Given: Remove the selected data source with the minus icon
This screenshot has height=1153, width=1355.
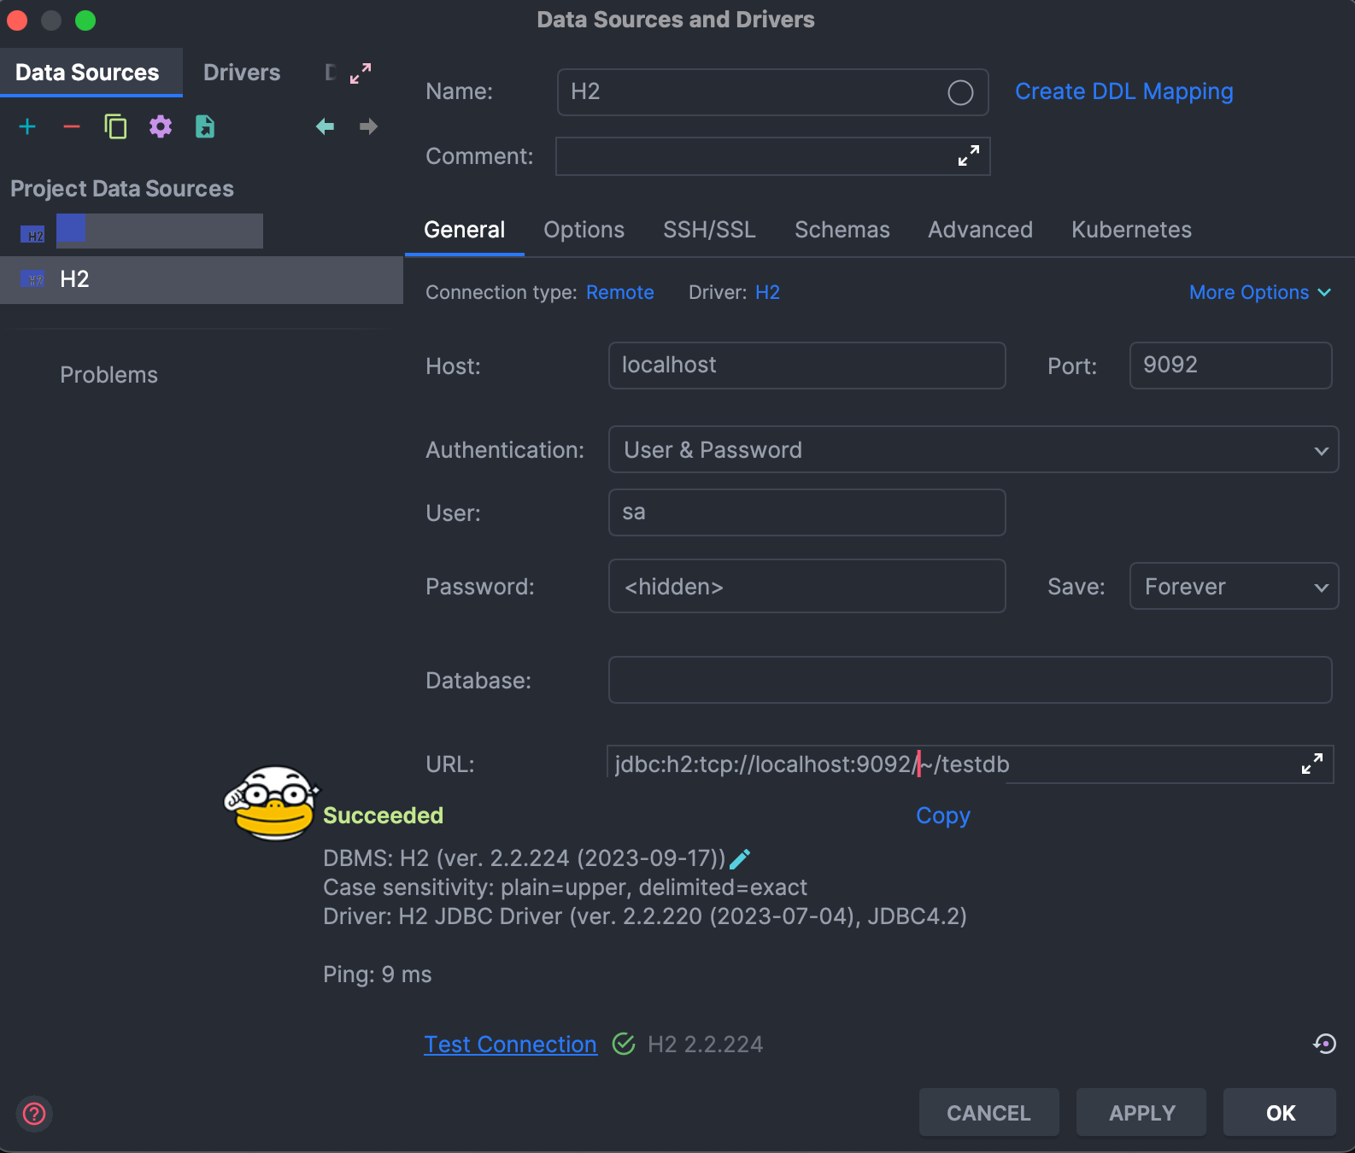Looking at the screenshot, I should coord(72,127).
